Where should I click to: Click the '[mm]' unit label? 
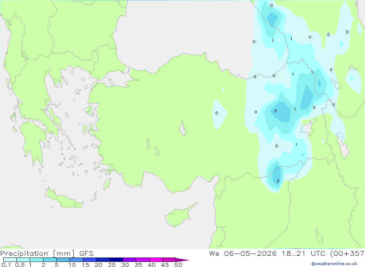click(64, 254)
